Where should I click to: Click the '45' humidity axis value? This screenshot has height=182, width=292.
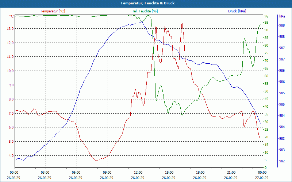(x=266, y=99)
